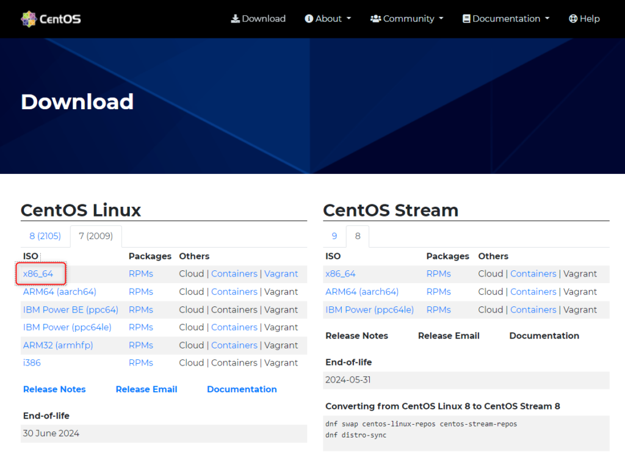Select the 7 (2009) tab
The height and width of the screenshot is (457, 625).
[x=96, y=236]
